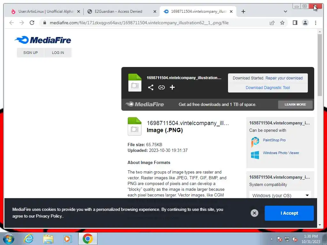Click the SIGN UP button
The image size is (327, 245).
(30, 53)
